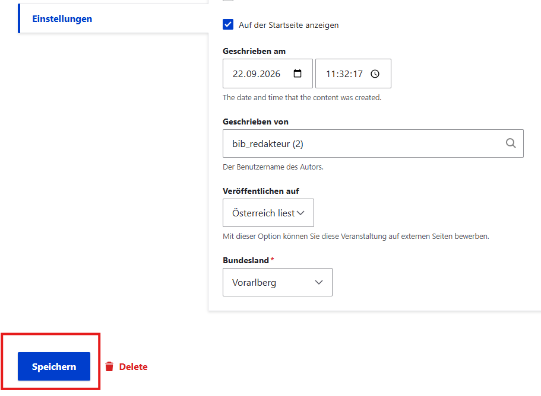Open the date picker calendar icon
Screen dimensions: 541x396
coord(298,74)
